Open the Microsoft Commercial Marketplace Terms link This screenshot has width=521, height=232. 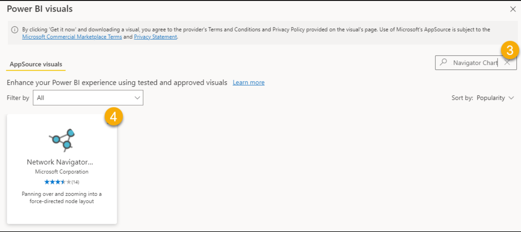coord(72,37)
